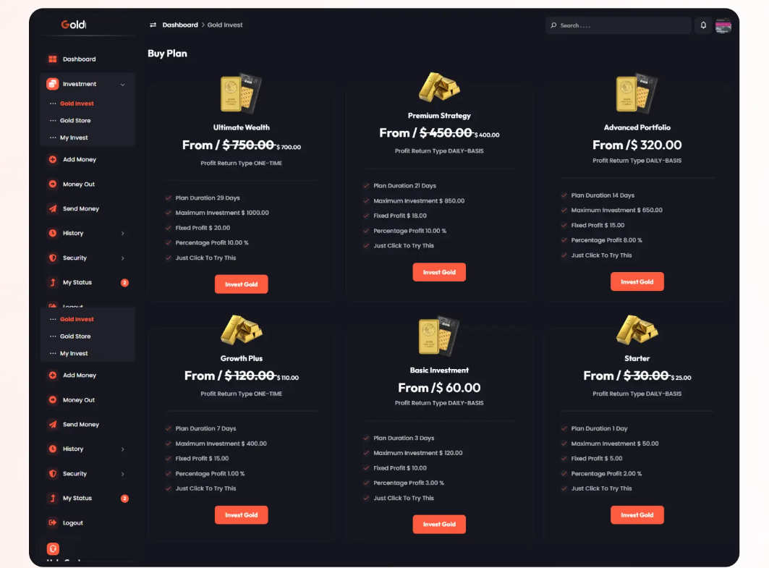
Task: Open the notification bell icon
Action: tap(702, 25)
